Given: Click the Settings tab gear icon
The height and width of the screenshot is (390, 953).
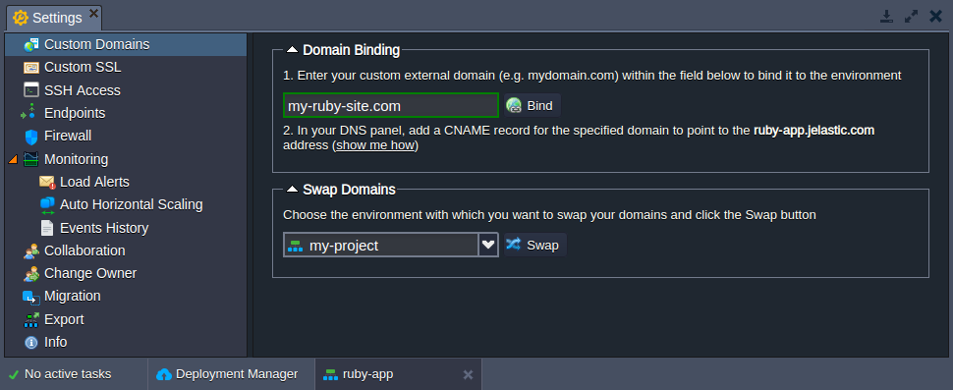Looking at the screenshot, I should coord(21,18).
